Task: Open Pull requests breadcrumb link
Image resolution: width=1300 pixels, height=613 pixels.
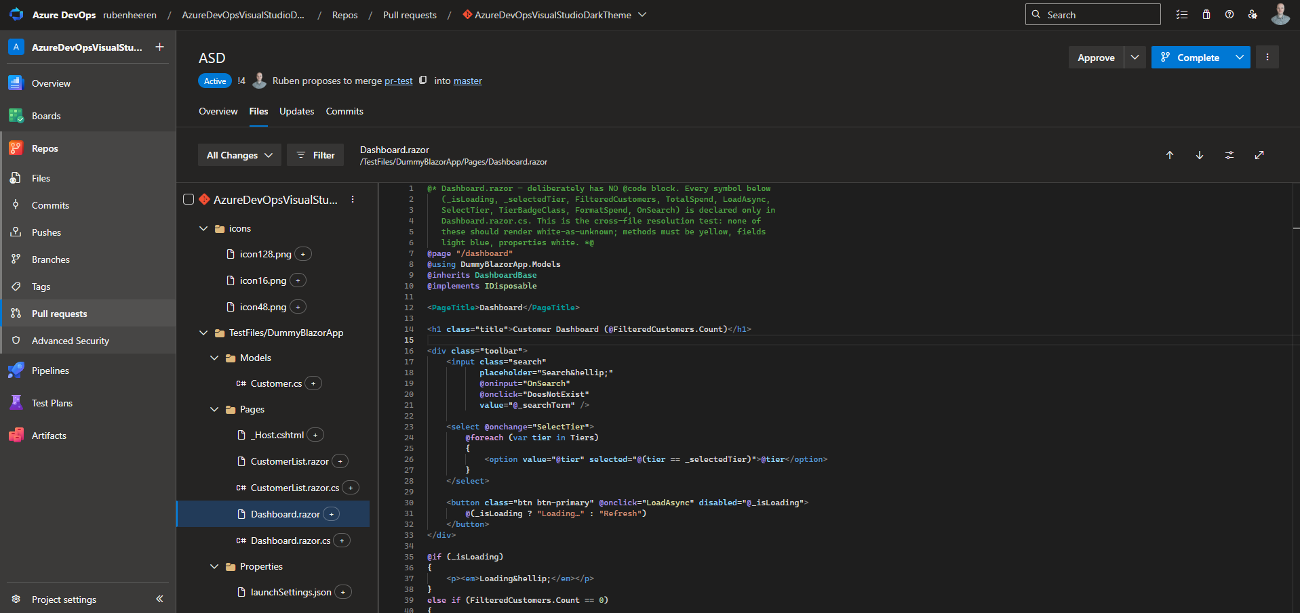Action: (410, 15)
